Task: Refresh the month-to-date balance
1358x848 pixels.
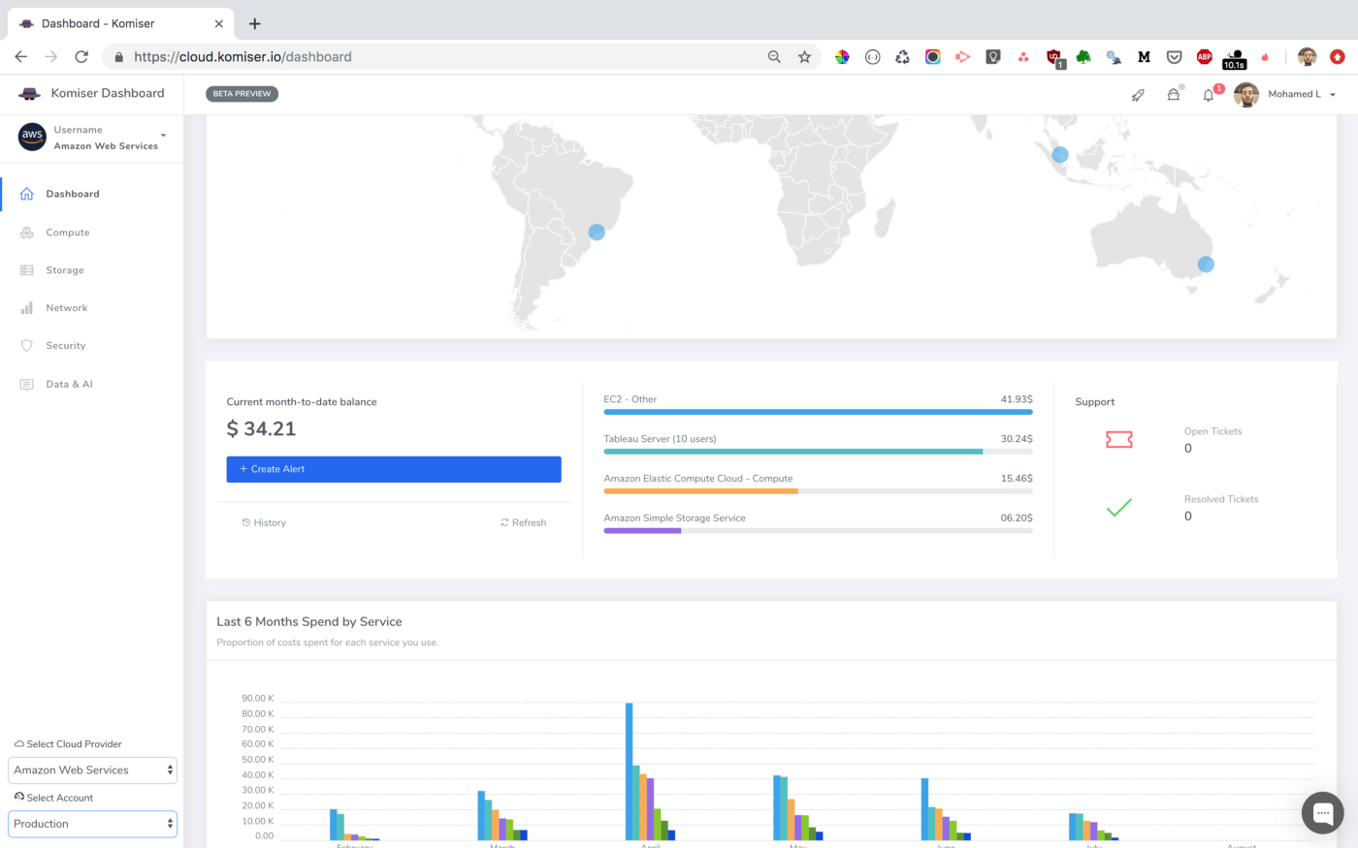Action: coord(523,522)
